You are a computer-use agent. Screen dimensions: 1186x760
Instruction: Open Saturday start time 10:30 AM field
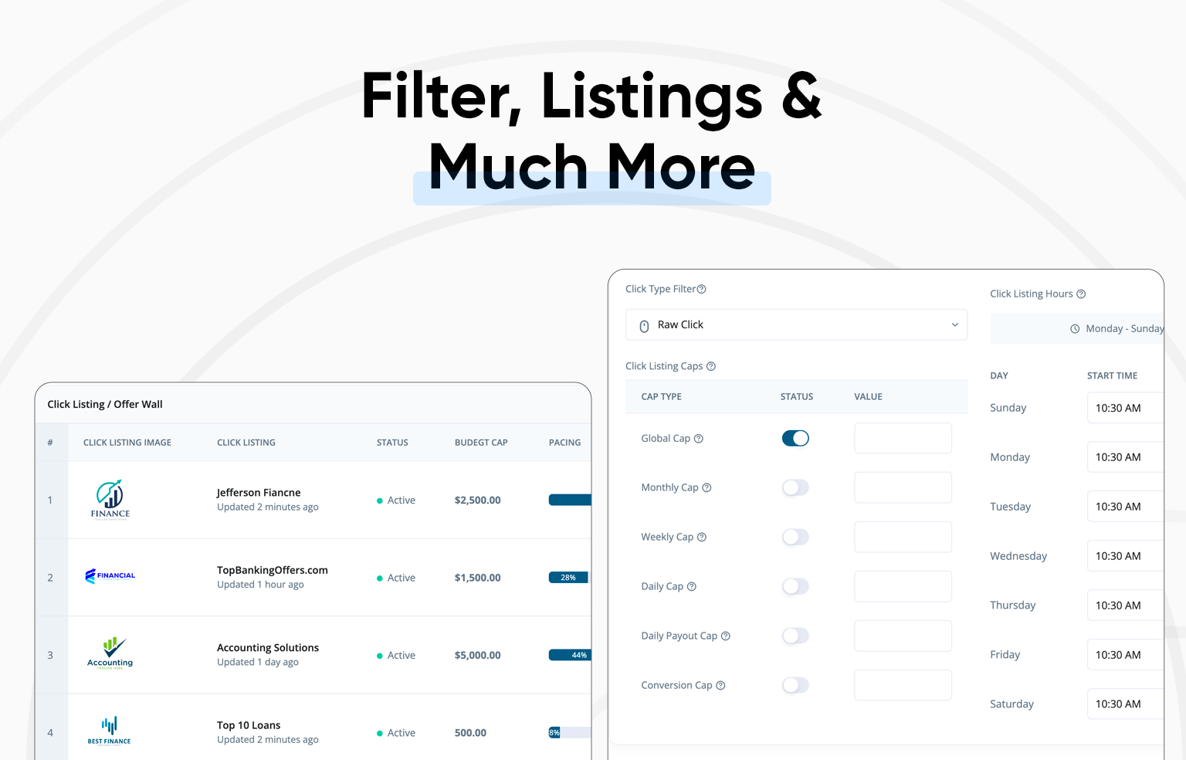(1125, 704)
